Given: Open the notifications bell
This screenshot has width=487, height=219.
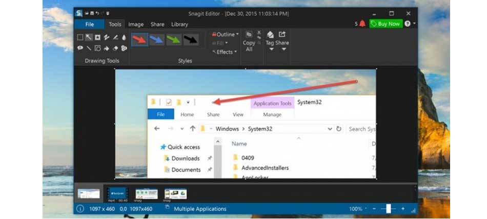Looking at the screenshot, I should coord(362,24).
